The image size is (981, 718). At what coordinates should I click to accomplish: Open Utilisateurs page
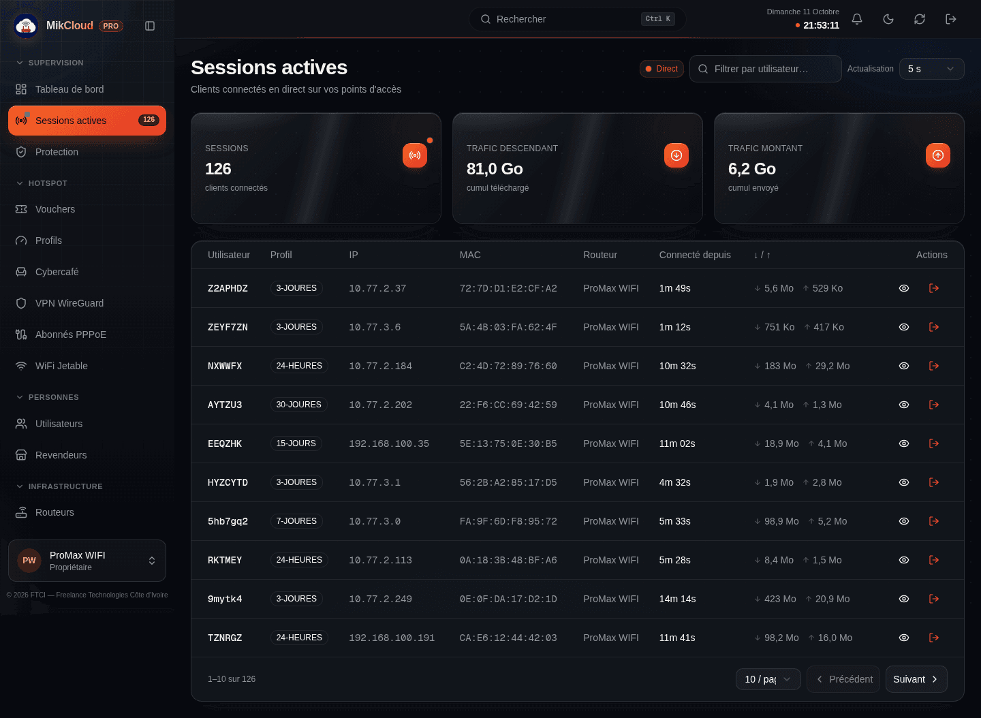[x=87, y=424]
